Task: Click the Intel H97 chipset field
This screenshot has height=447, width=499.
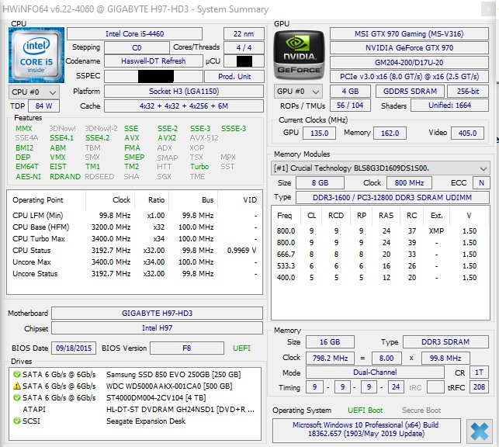Action: (x=157, y=328)
